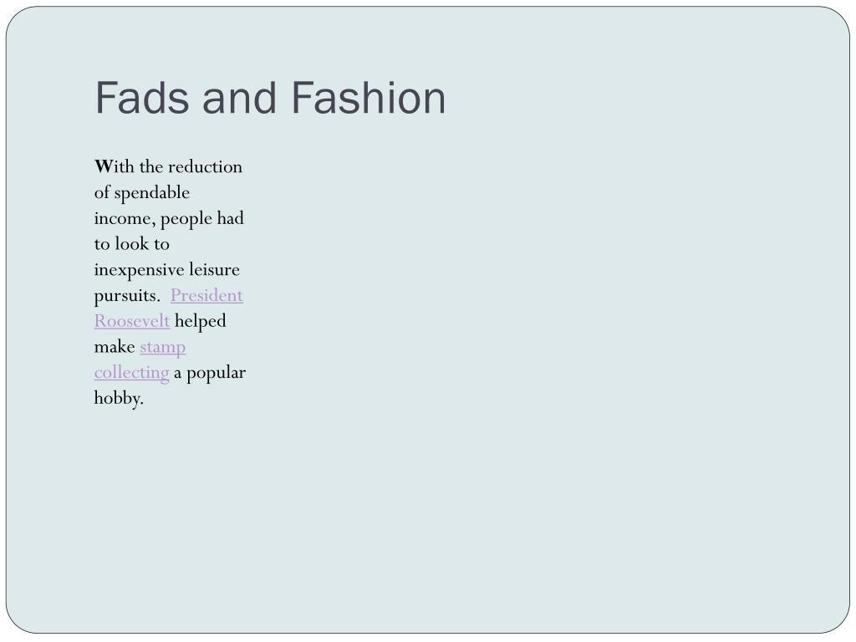The image size is (856, 642).
Task: Click the word hobby
Action: [x=119, y=399]
